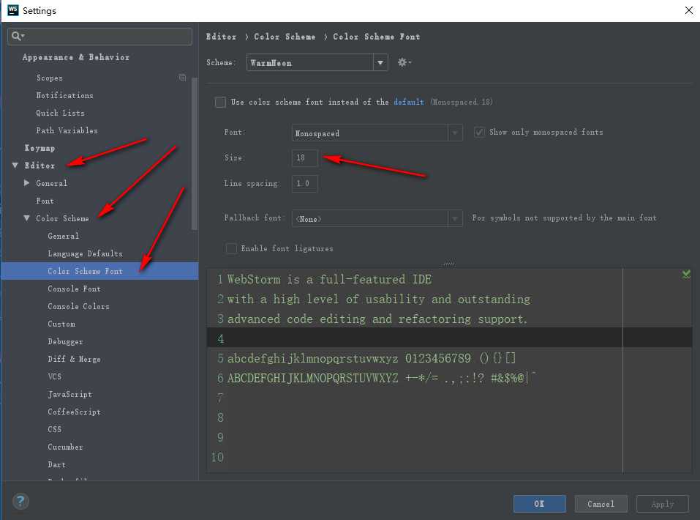
Task: Select JavaScript color scheme item
Action: coord(70,394)
